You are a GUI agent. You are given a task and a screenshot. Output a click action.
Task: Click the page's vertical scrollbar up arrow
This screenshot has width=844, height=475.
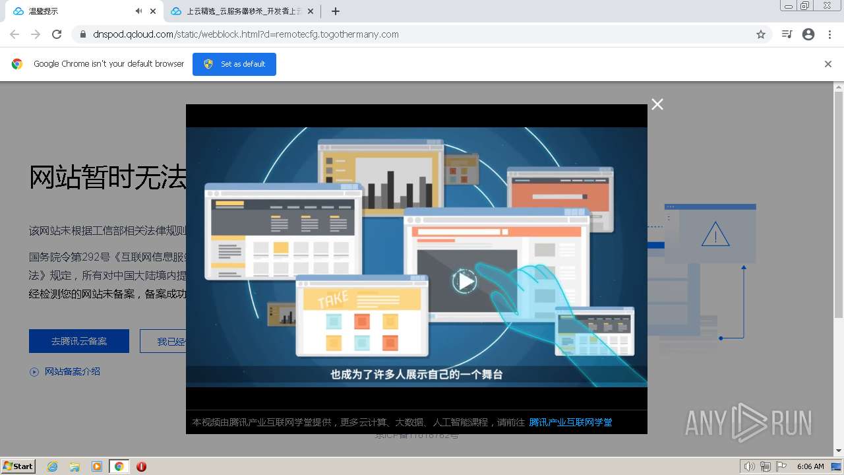coord(839,87)
